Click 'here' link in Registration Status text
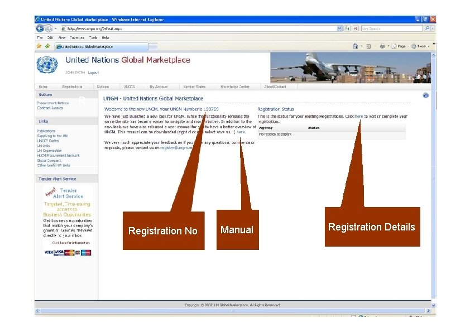 [359, 116]
